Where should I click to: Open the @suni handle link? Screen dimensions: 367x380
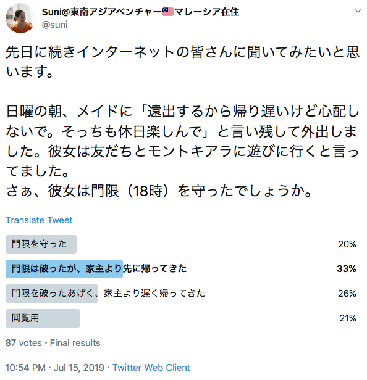54,25
